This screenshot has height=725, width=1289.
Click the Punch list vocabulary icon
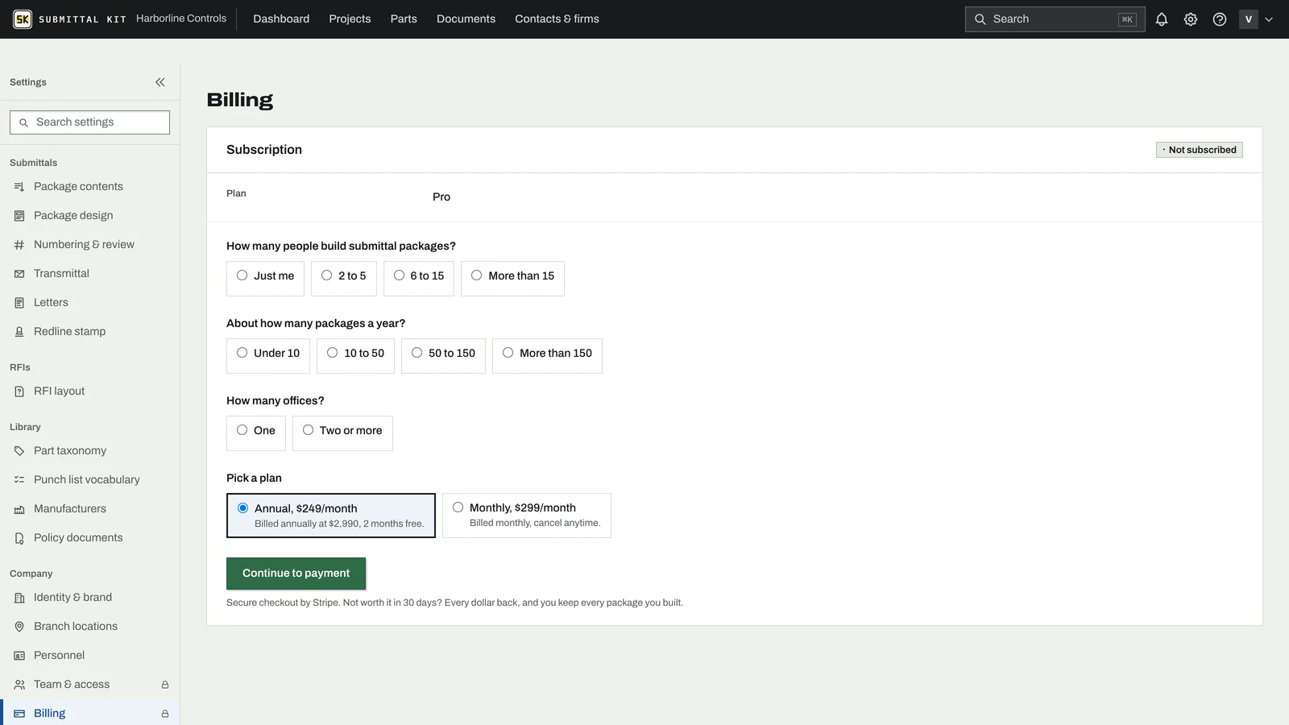(19, 480)
